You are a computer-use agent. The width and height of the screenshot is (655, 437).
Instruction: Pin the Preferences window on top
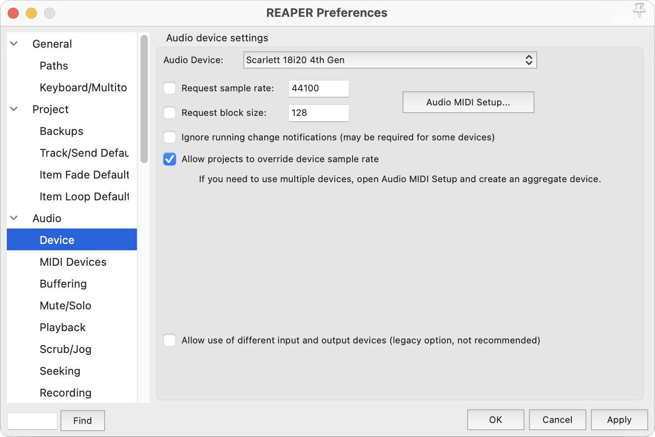pos(640,10)
